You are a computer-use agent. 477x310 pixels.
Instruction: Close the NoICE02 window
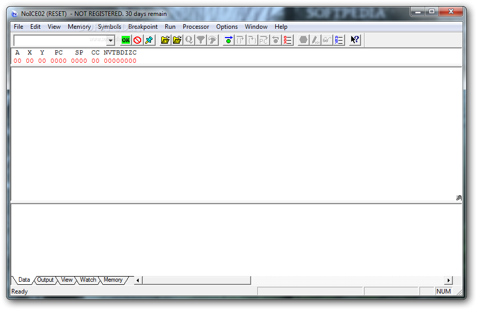[x=451, y=12]
